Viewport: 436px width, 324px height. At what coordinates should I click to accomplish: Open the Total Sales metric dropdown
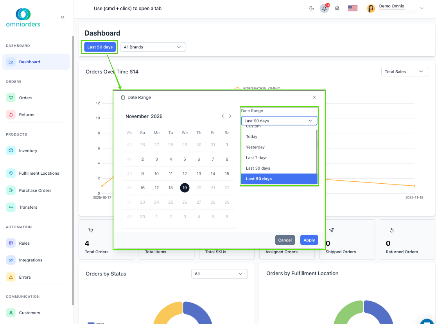tap(404, 72)
